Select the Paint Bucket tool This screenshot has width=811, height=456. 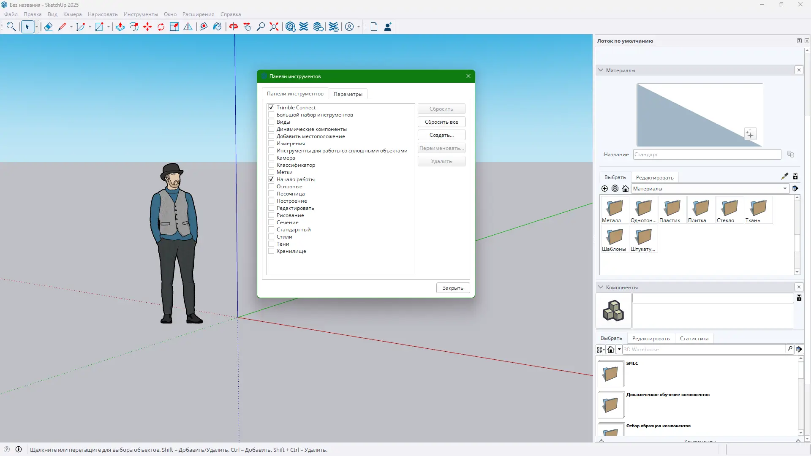click(217, 27)
